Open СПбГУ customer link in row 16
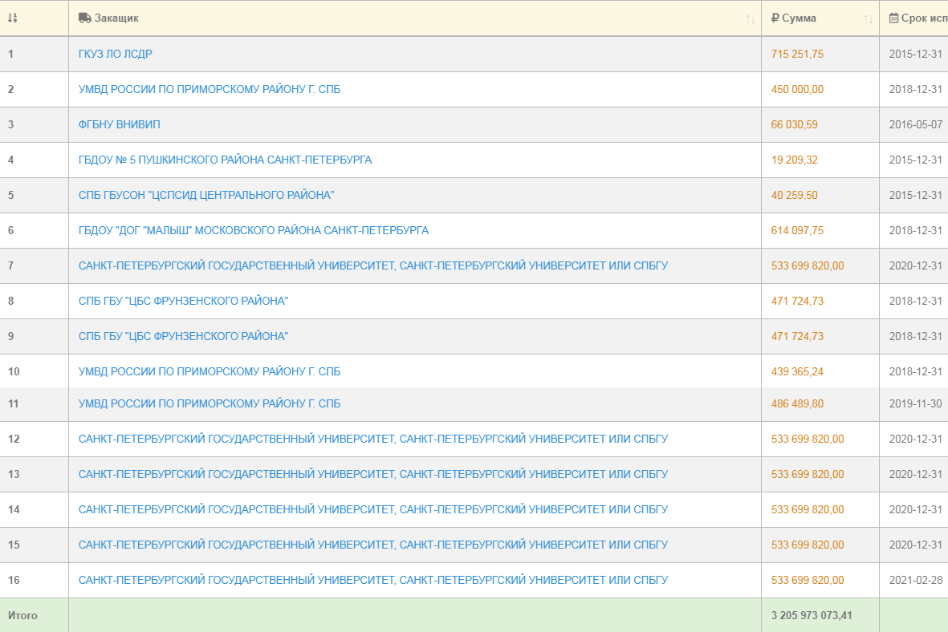The height and width of the screenshot is (632, 948). tap(373, 580)
